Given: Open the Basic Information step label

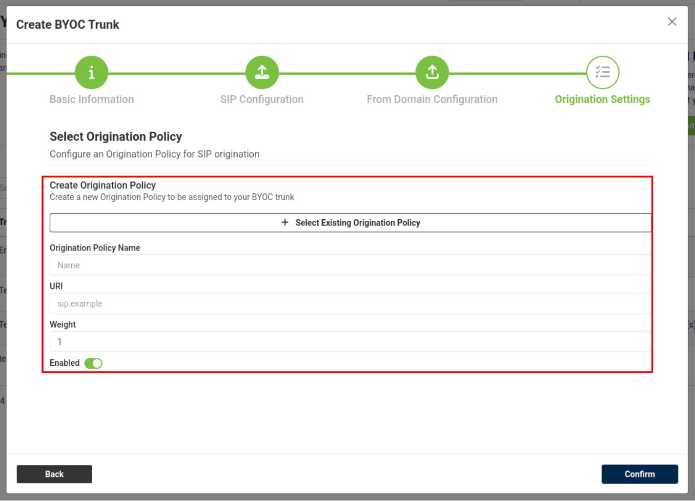Looking at the screenshot, I should 92,100.
